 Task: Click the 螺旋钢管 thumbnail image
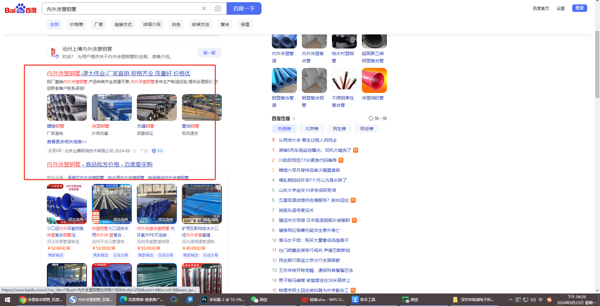[67, 107]
